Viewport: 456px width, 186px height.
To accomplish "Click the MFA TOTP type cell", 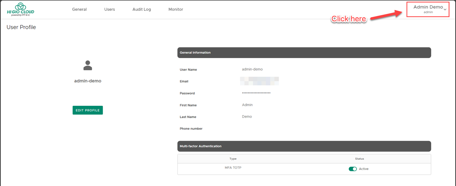I will coord(233,167).
